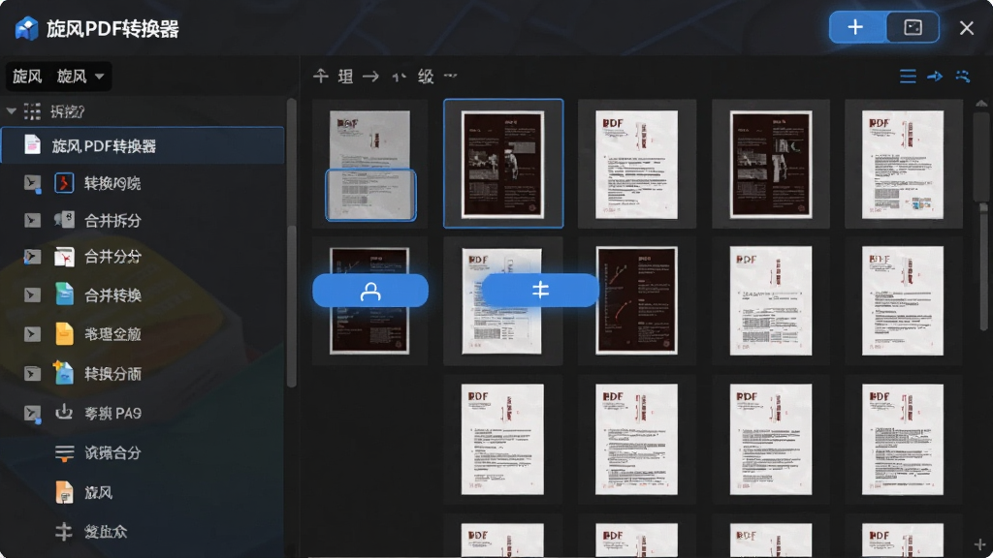The width and height of the screenshot is (993, 558).
Task: Select the first thumbnail with blue highlighted lower half
Action: 369,165
